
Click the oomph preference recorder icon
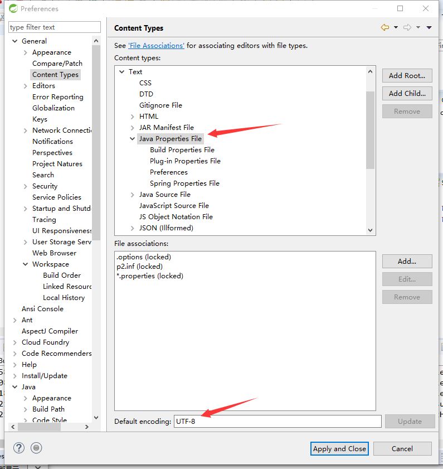click(36, 448)
